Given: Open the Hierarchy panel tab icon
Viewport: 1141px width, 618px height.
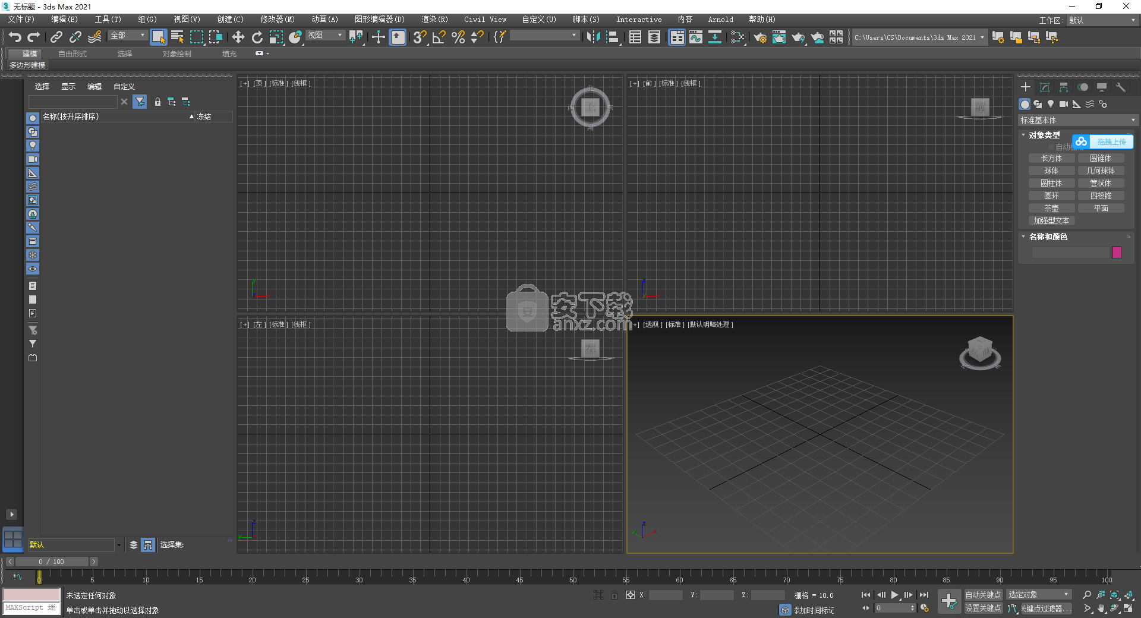Looking at the screenshot, I should coord(1064,87).
